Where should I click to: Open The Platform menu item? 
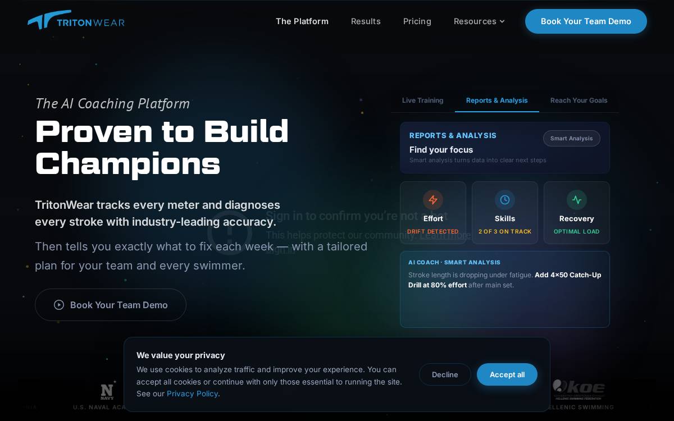pyautogui.click(x=302, y=21)
